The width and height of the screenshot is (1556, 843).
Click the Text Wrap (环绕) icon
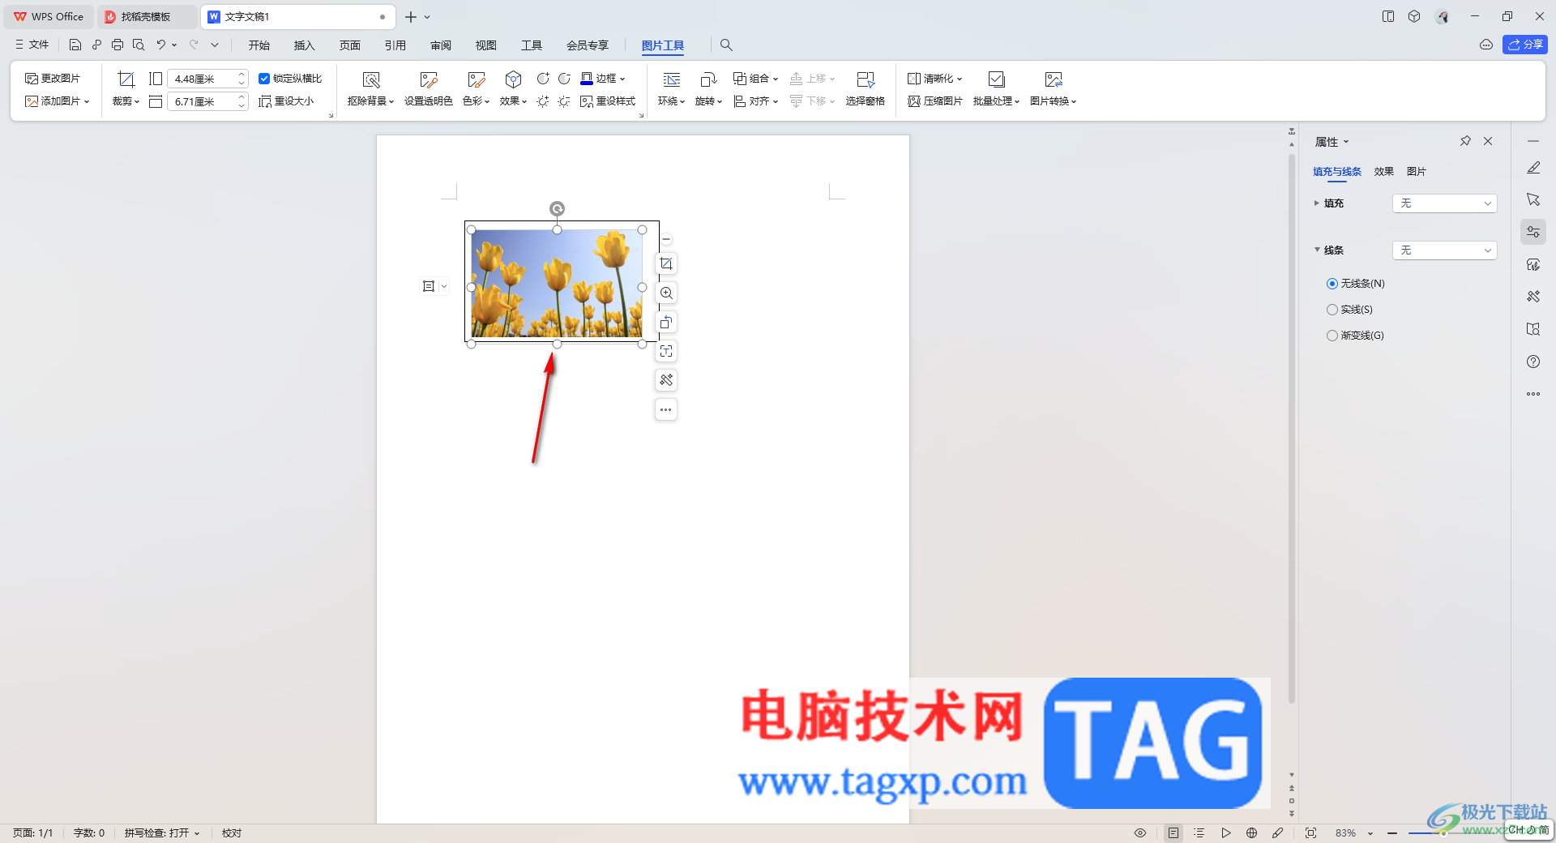point(672,79)
